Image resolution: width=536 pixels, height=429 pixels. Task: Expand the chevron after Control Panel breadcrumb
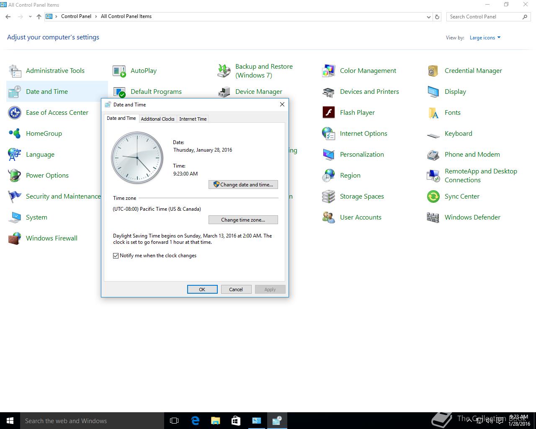pyautogui.click(x=96, y=17)
